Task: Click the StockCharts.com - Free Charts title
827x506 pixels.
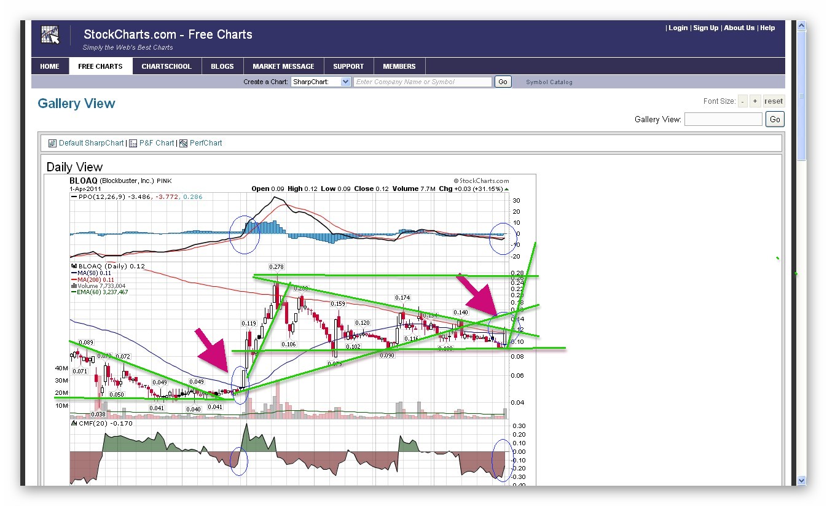Action: pyautogui.click(x=168, y=34)
